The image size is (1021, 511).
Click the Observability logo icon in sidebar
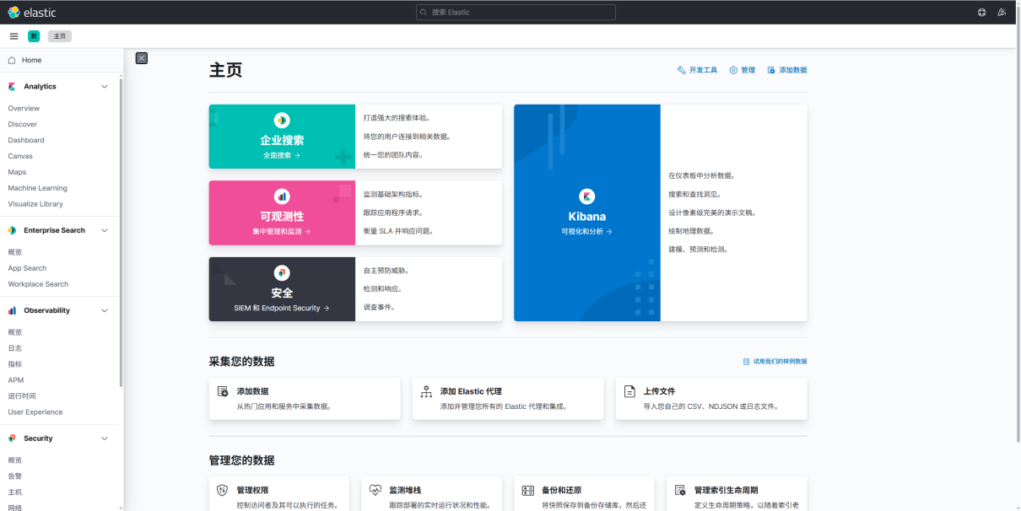[x=12, y=310]
